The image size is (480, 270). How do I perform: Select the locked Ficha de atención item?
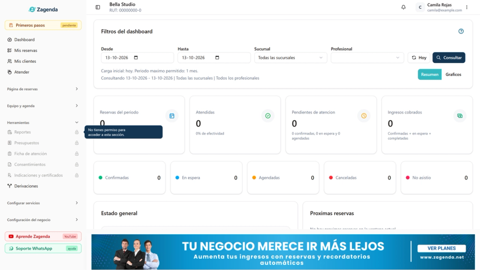coord(43,154)
